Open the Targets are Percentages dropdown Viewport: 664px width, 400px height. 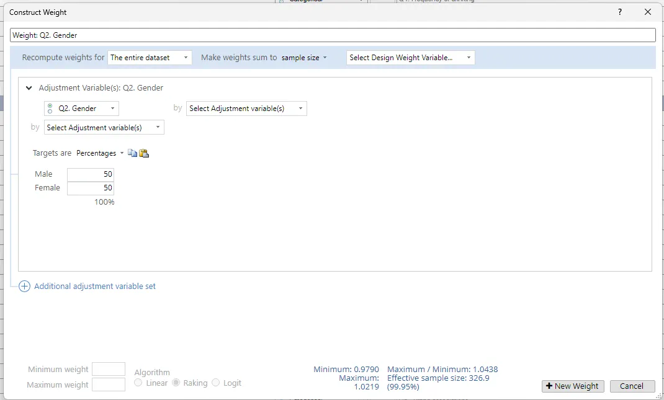point(99,153)
